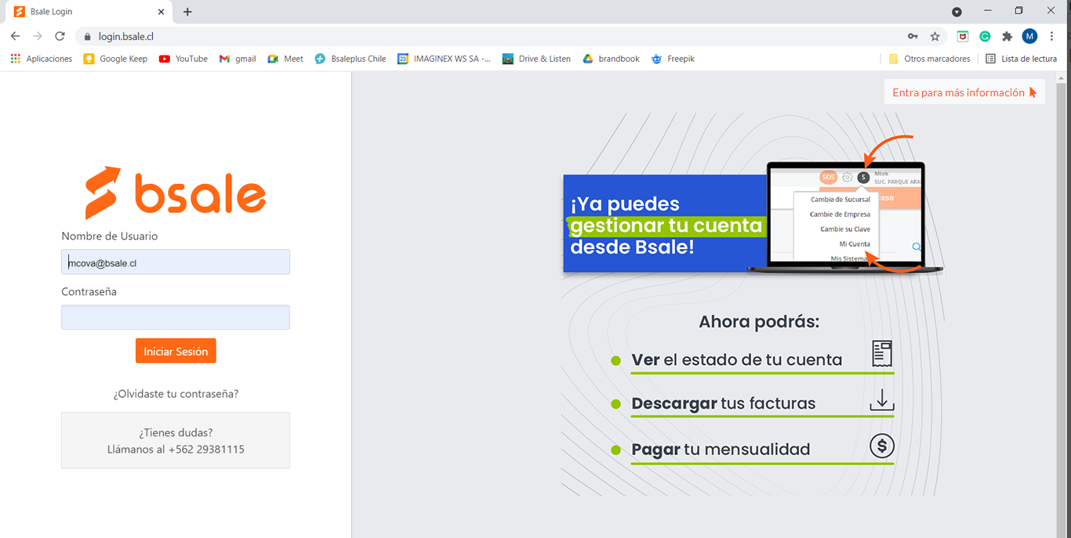Open the Chrome three-dot menu
The width and height of the screenshot is (1071, 538).
(x=1052, y=36)
